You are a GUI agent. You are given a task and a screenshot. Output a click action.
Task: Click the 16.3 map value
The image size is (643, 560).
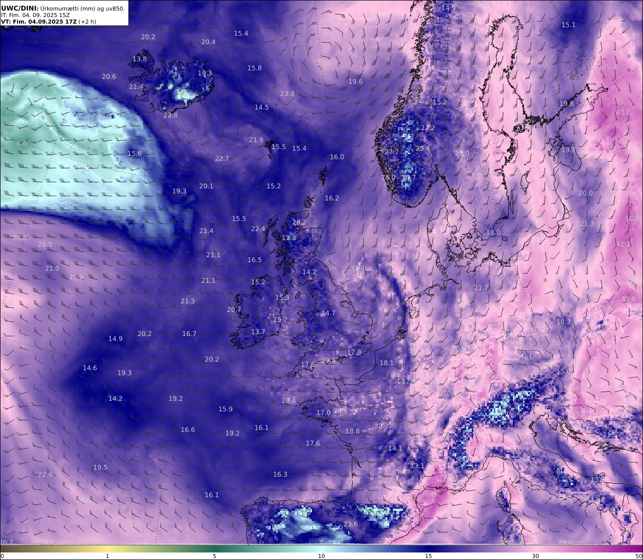280,475
